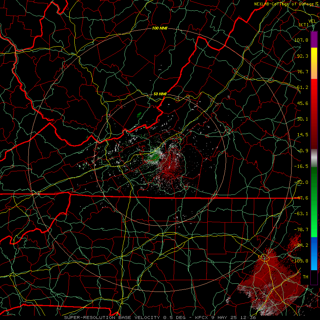Screen dimensions: 320x320
Task: Click the 45.6 legend value
Action: [303, 103]
